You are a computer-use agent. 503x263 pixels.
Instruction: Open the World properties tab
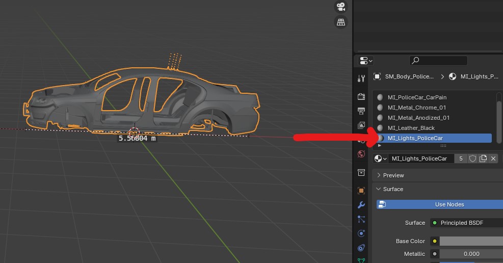pos(361,154)
